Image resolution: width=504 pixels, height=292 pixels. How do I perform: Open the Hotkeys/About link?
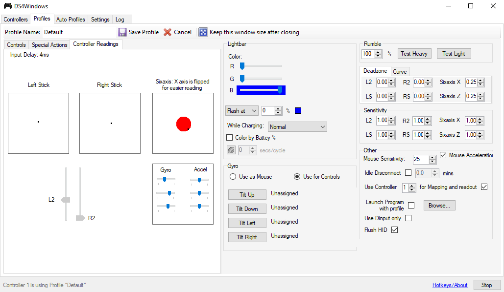(450, 285)
